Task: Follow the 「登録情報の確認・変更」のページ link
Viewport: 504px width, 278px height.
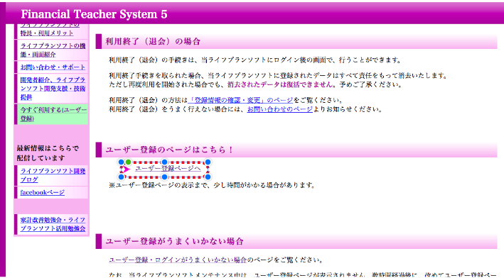Action: (x=241, y=100)
